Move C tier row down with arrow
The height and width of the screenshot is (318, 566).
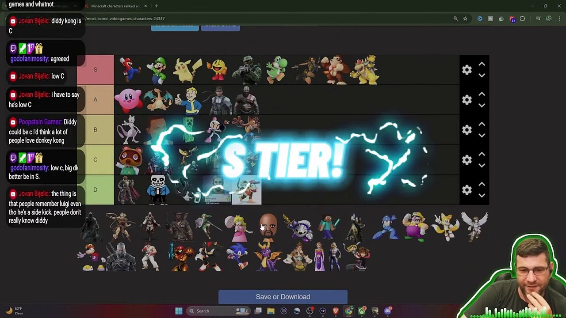click(482, 166)
